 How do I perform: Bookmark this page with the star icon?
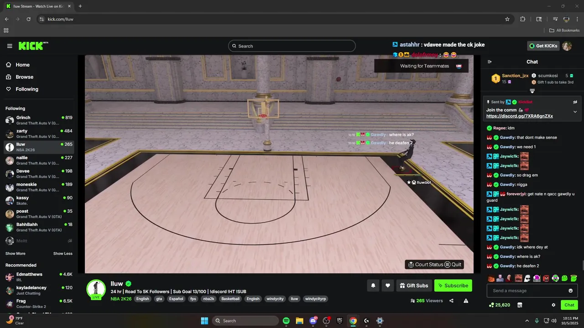(x=507, y=19)
